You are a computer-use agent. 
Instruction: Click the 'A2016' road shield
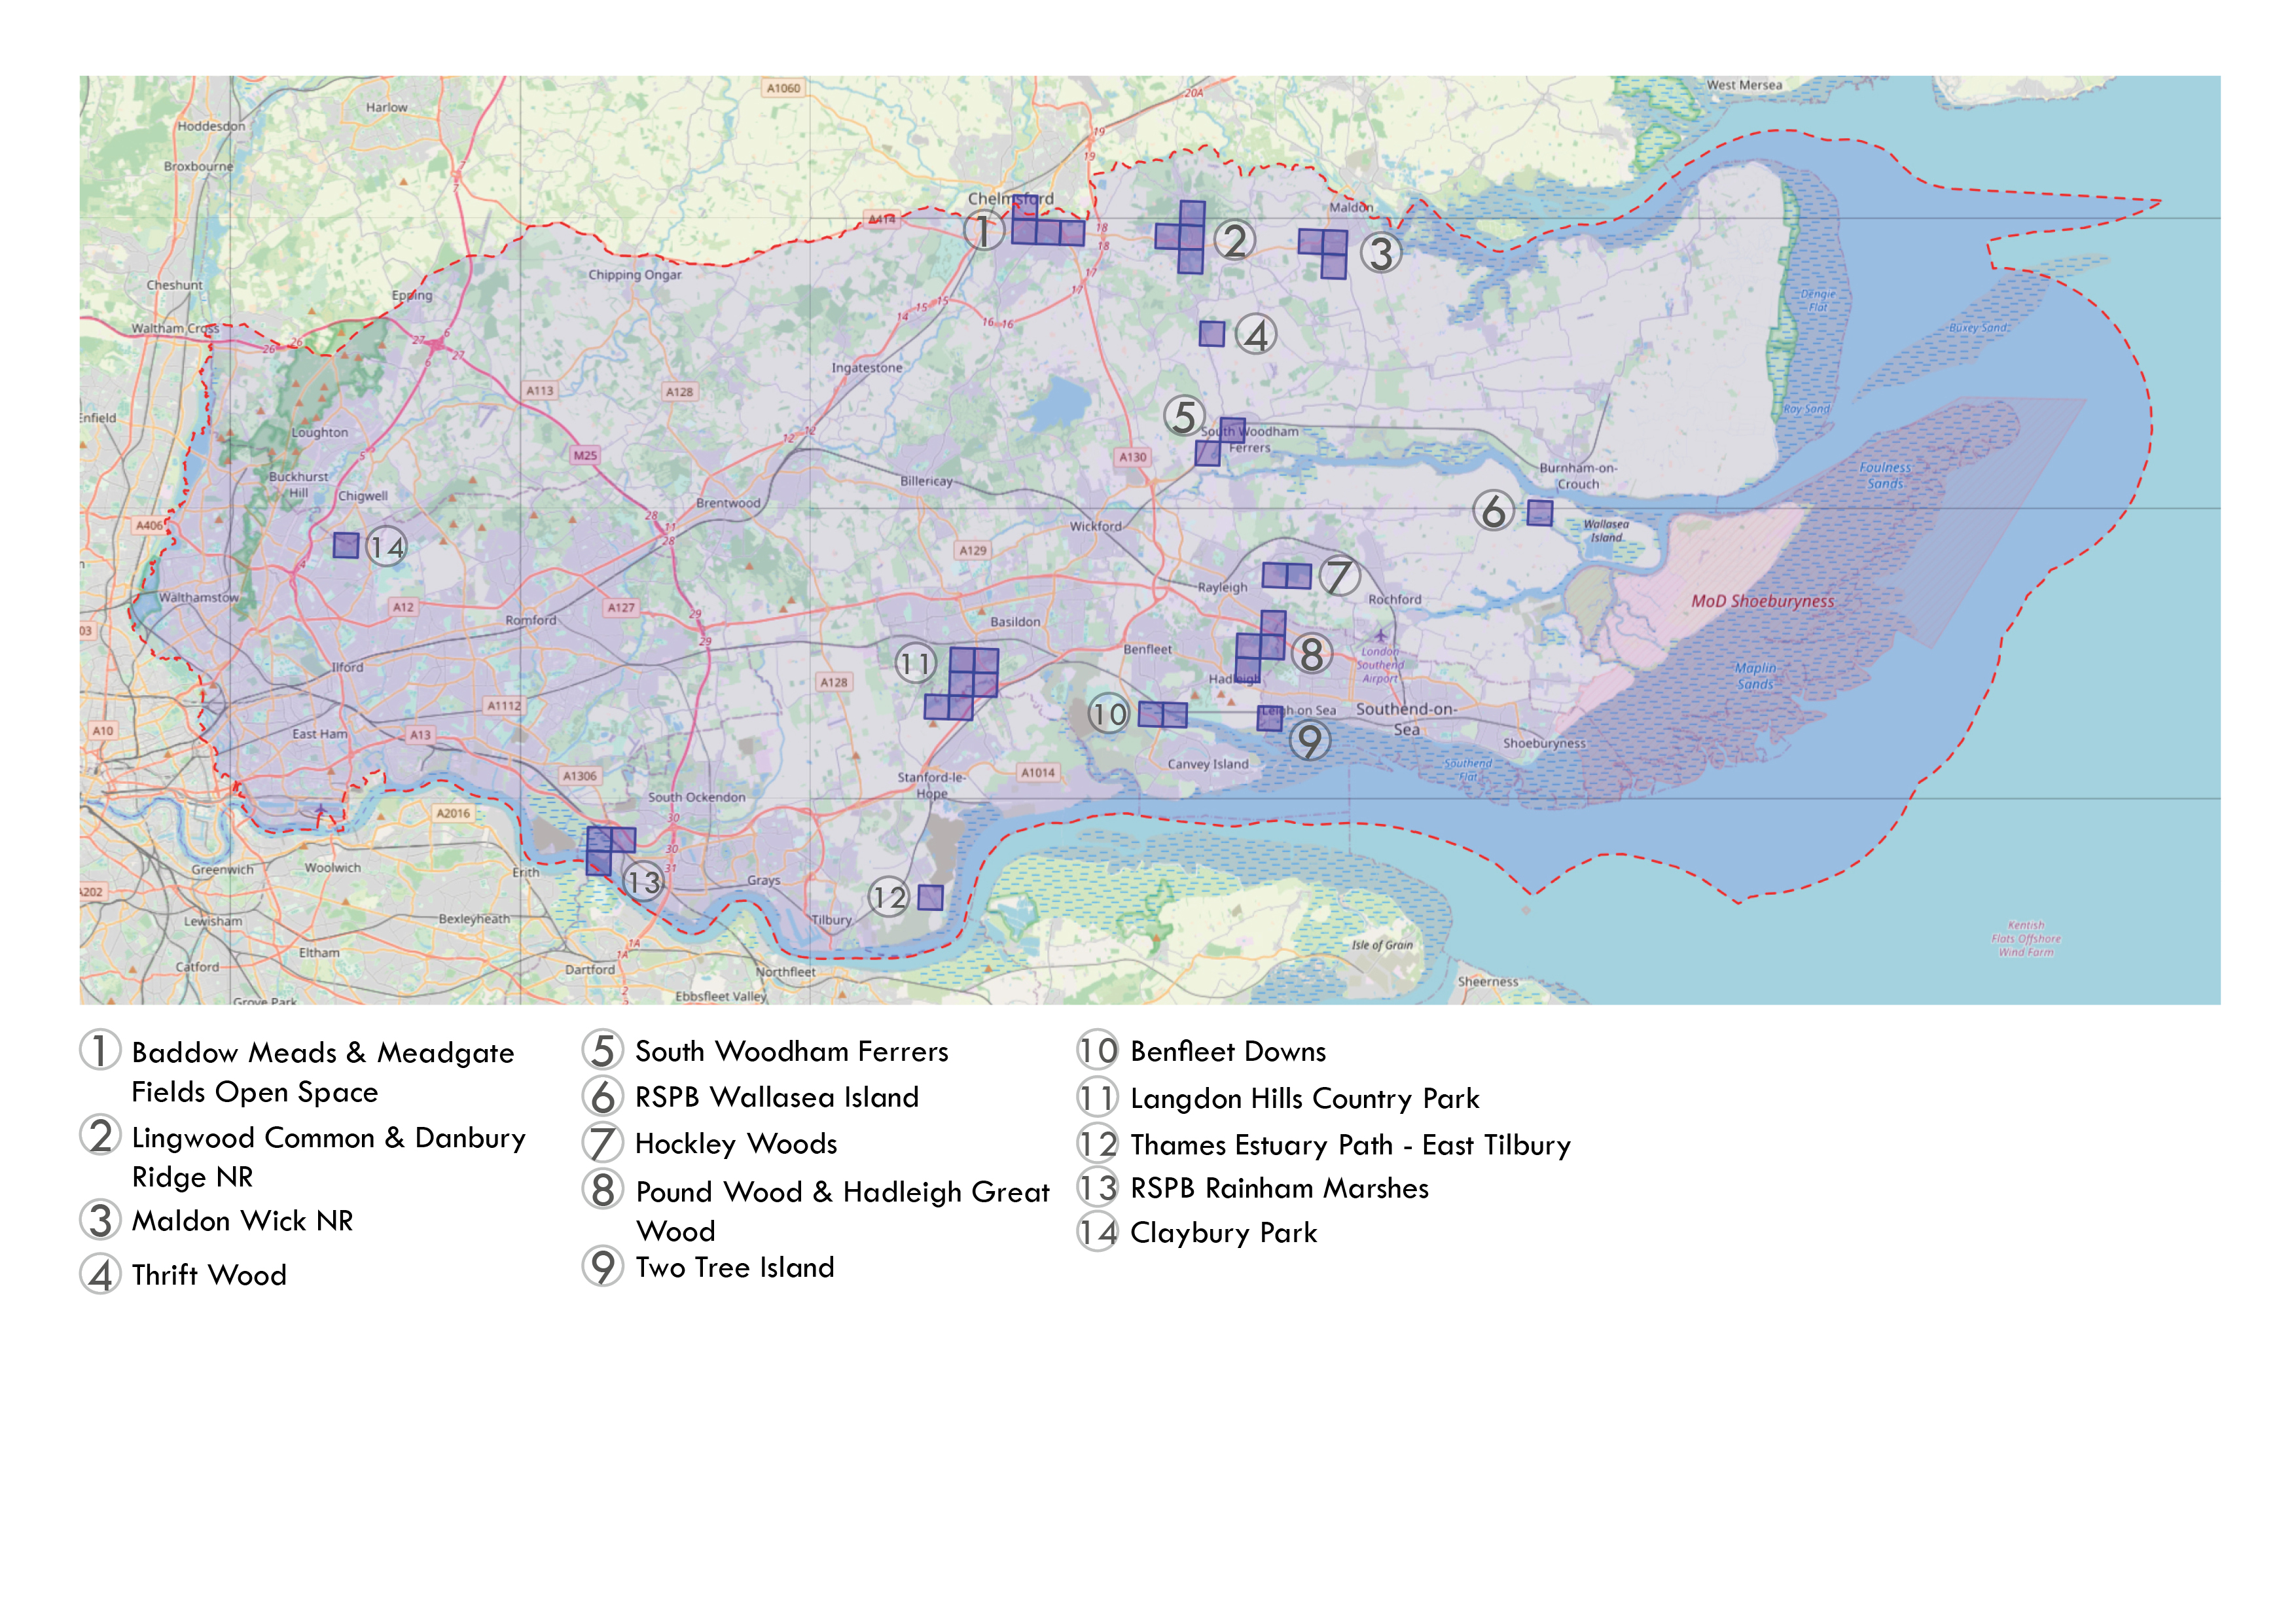pyautogui.click(x=453, y=813)
